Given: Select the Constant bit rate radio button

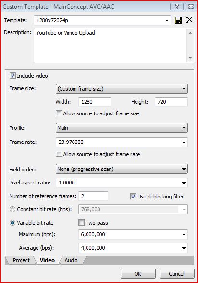Looking at the screenshot, I should tap(12, 209).
